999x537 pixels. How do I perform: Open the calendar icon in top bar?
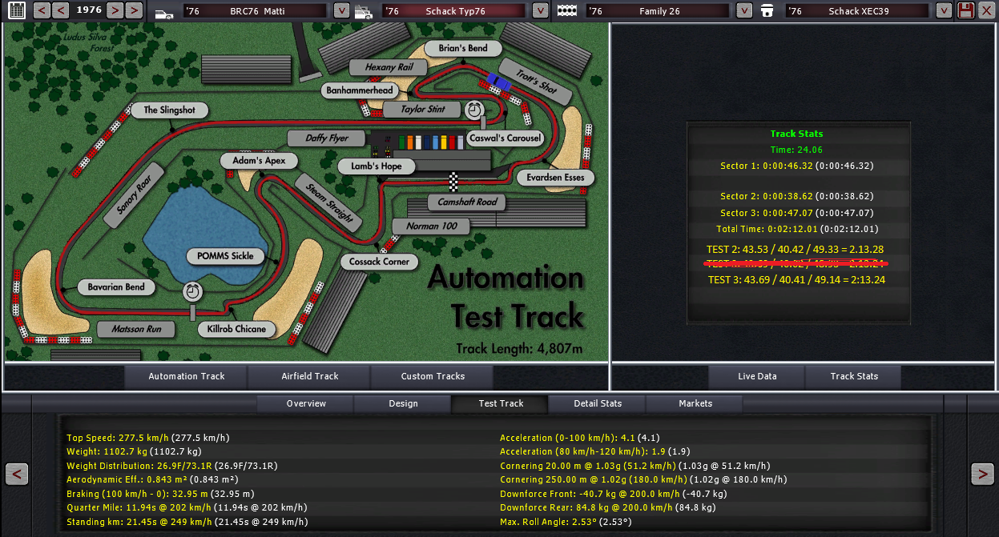pos(16,10)
